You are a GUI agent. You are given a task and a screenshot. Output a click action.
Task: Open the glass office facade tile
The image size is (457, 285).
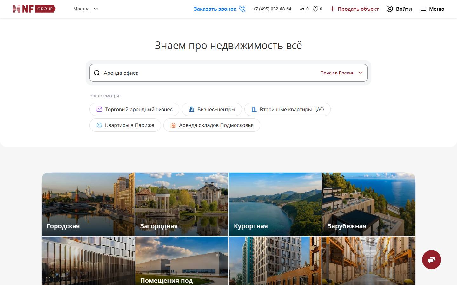click(x=88, y=261)
